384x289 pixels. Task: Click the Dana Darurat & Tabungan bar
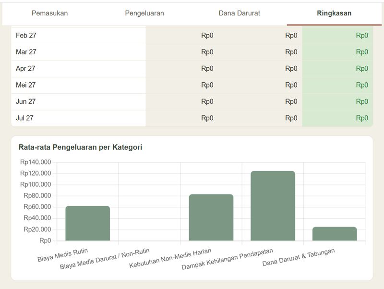coord(335,234)
